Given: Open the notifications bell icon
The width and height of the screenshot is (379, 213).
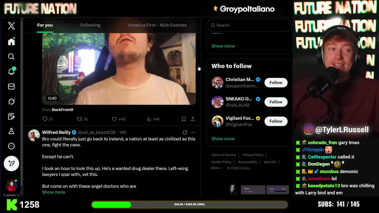Looking at the screenshot, I should click(x=11, y=72).
